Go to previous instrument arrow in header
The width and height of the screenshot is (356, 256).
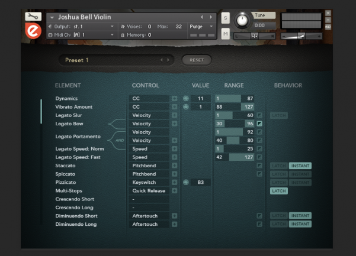[x=202, y=17]
